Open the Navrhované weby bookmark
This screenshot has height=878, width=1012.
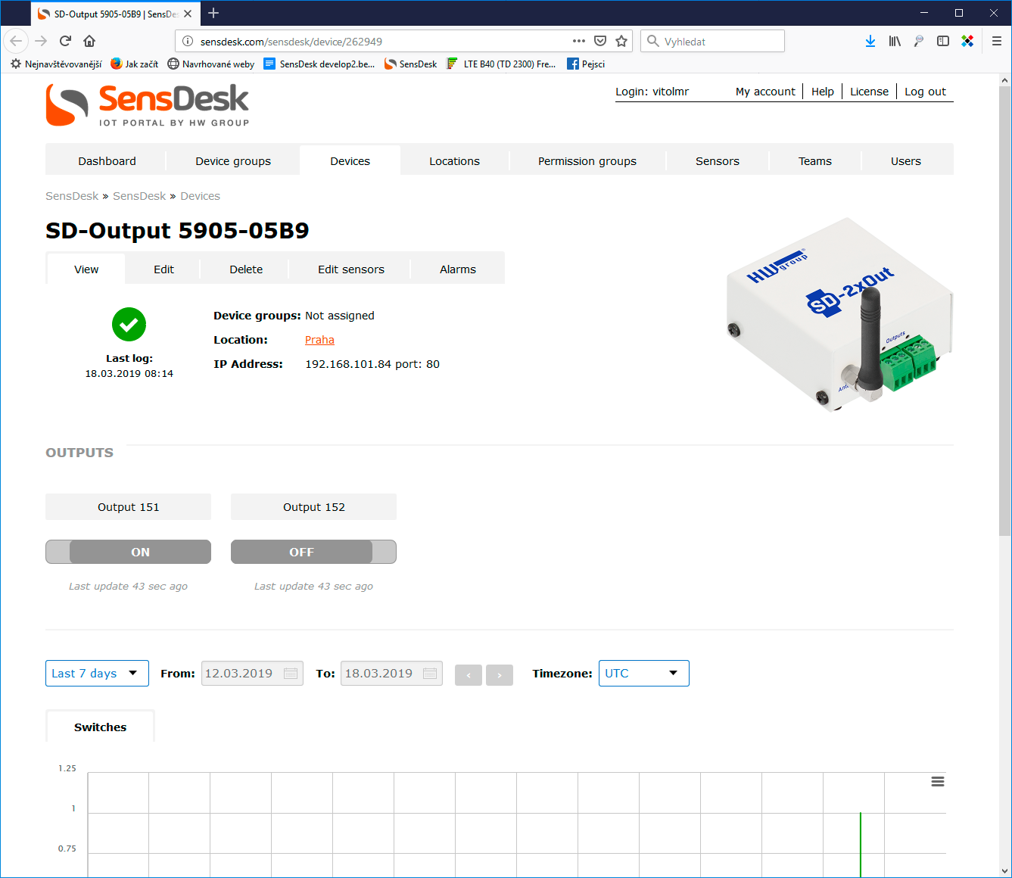[211, 64]
